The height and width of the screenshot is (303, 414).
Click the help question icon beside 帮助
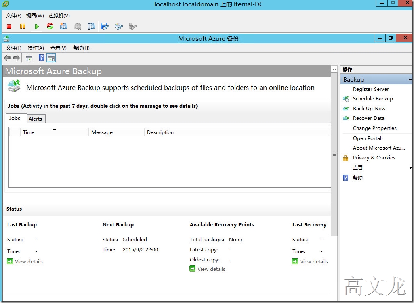pyautogui.click(x=346, y=178)
